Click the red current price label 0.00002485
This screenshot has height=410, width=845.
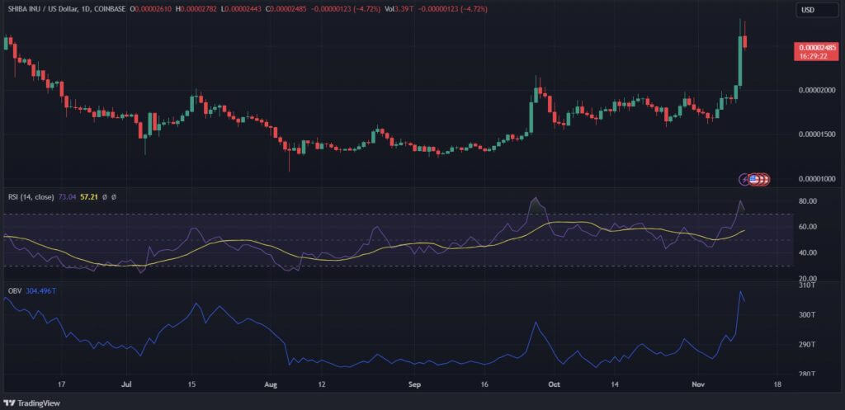814,47
